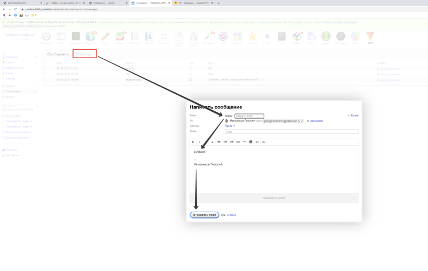The width and height of the screenshot is (428, 271).
Task: Insert bulleted list in message body
Action: (x=219, y=141)
